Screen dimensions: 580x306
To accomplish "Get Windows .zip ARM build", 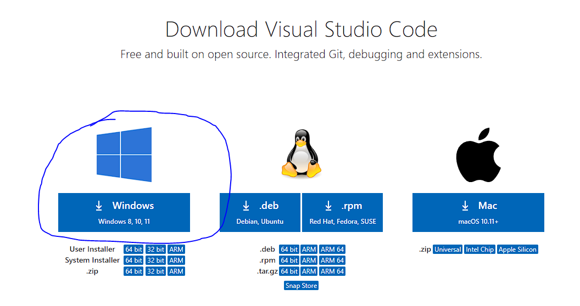I will tap(176, 271).
